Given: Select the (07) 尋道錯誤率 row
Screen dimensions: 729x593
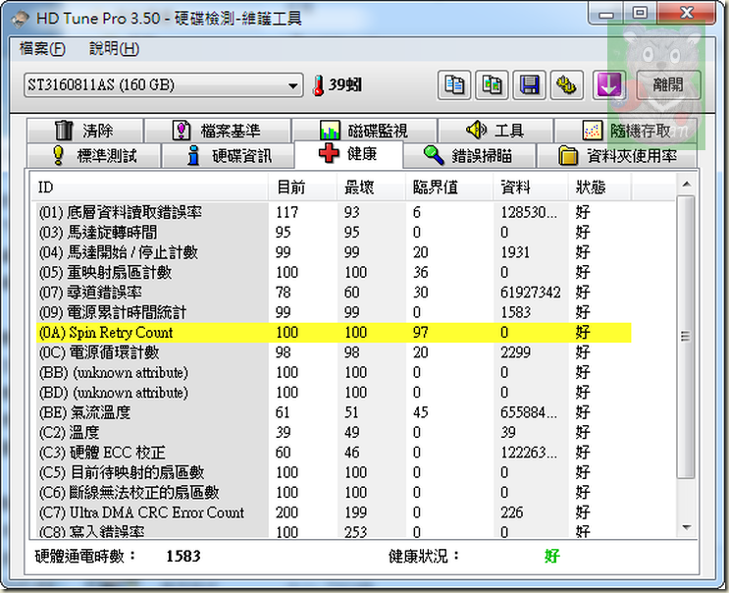Looking at the screenshot, I should click(x=334, y=293).
